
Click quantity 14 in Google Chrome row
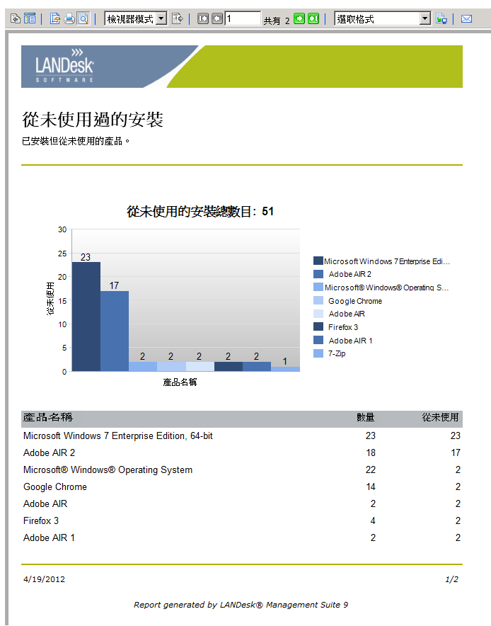[371, 486]
